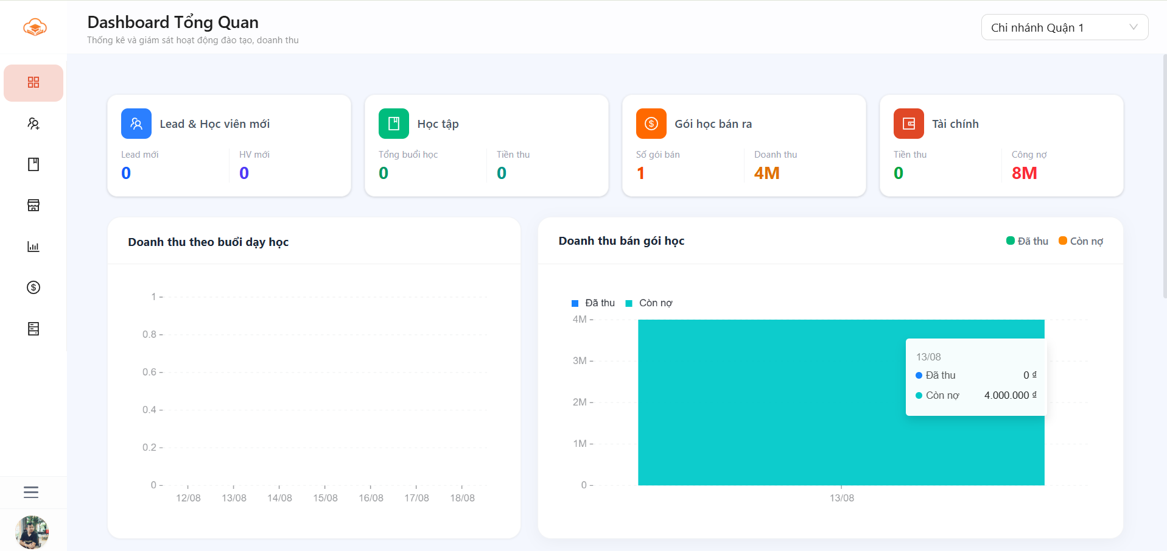Click the orange Gói học bán ra icon
Viewport: 1167px width, 551px height.
click(651, 124)
